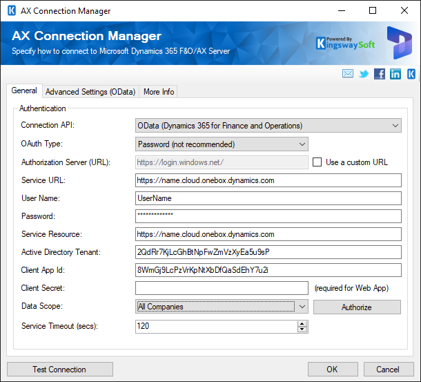The width and height of the screenshot is (421, 382).
Task: Click into the Service Resource field
Action: pos(268,234)
